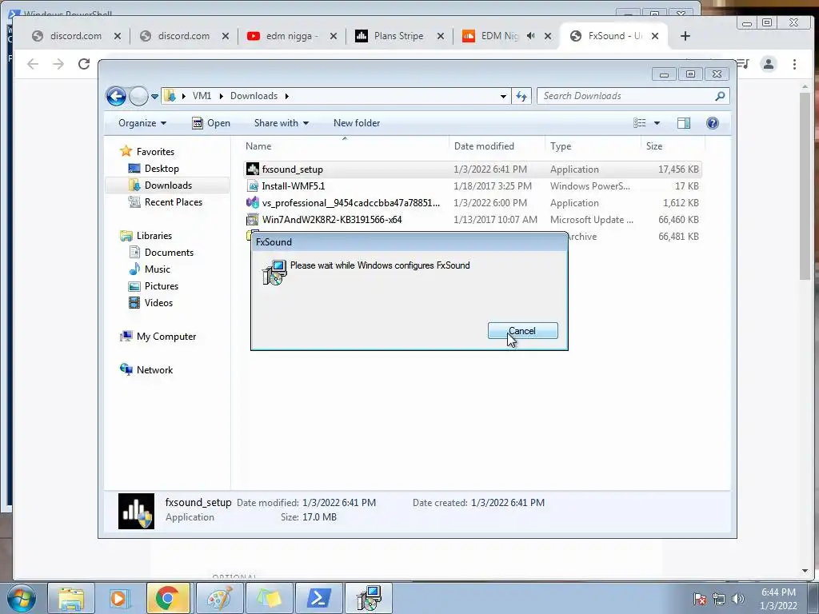Screen dimensions: 819x614
Task: Open the Chrome profile icon
Action: 769,64
